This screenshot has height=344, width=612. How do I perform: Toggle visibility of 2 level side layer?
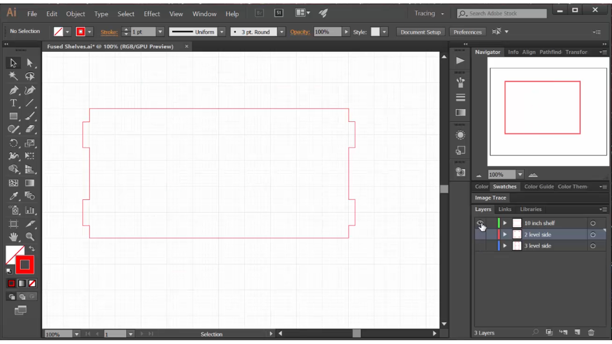pos(480,234)
